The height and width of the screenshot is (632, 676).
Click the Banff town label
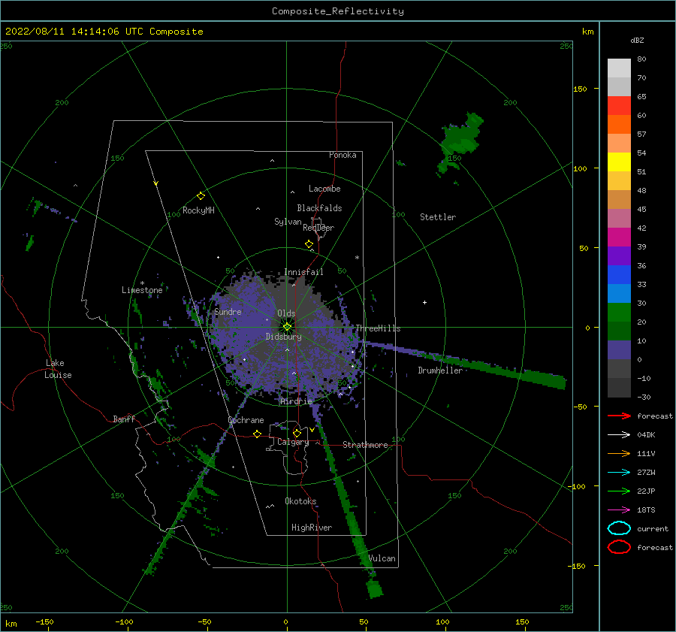[124, 419]
